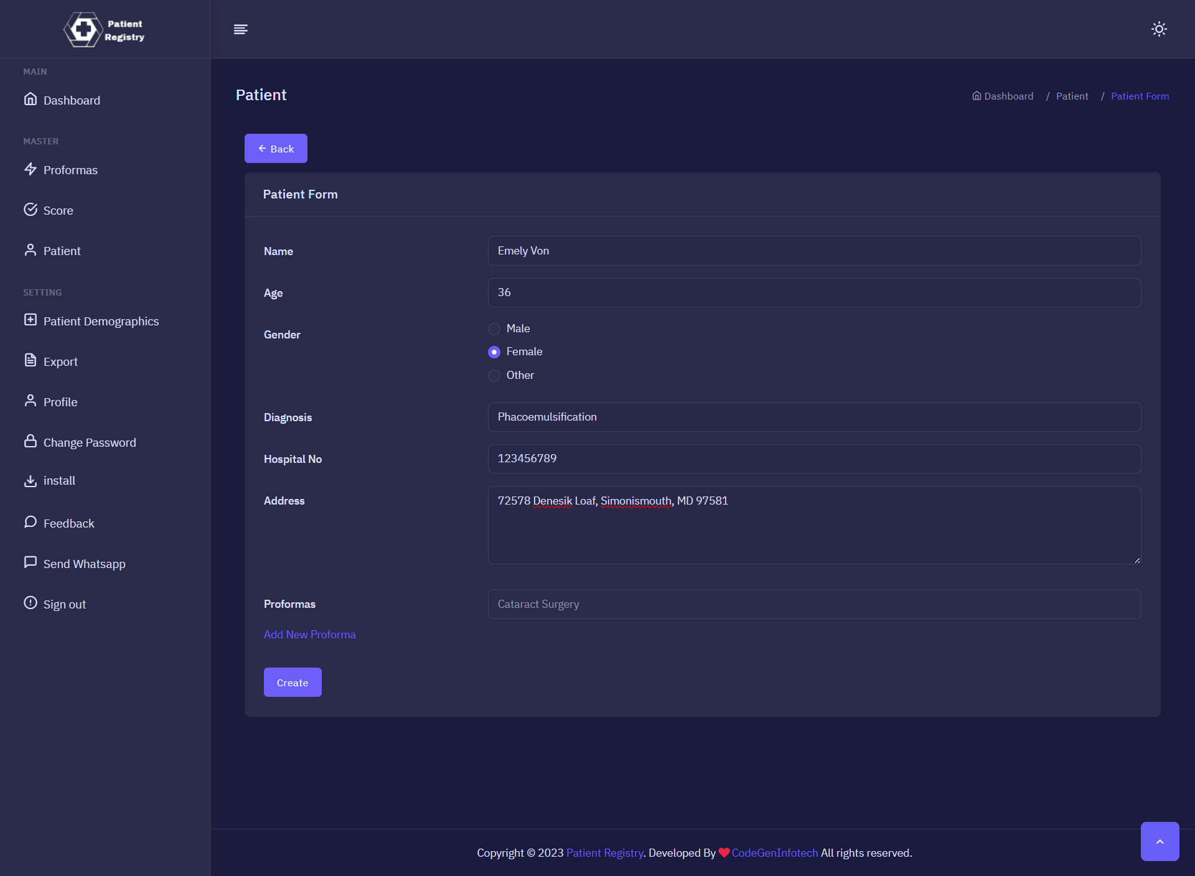
Task: Select the Female gender radio button
Action: pyautogui.click(x=494, y=352)
